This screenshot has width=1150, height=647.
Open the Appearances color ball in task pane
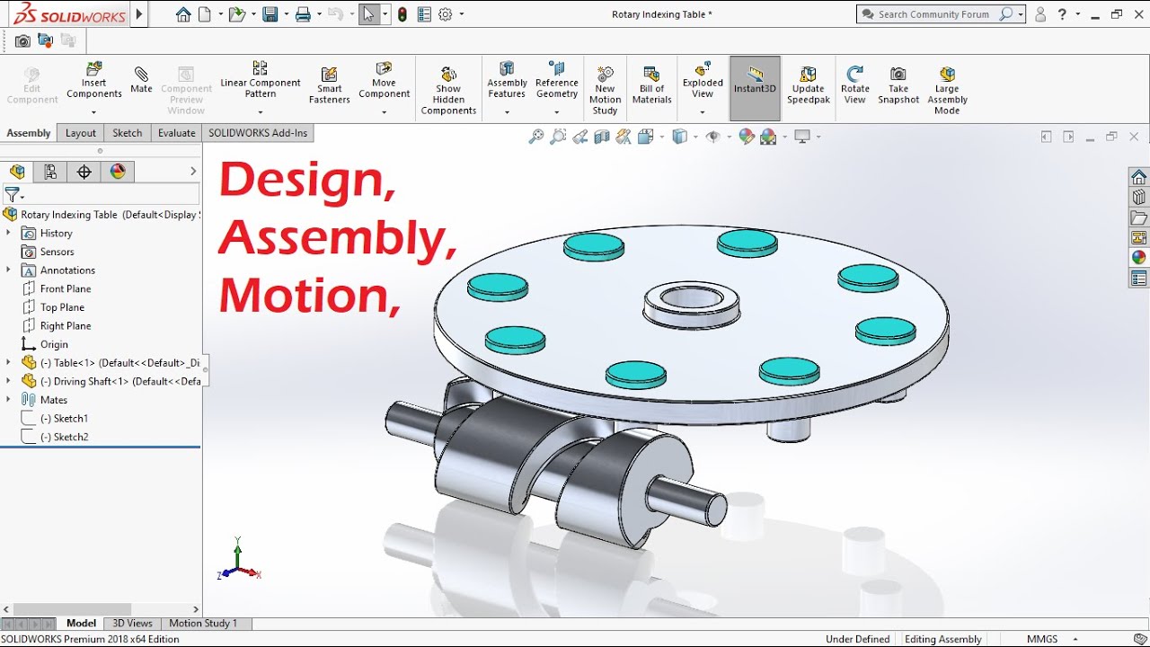[1139, 258]
